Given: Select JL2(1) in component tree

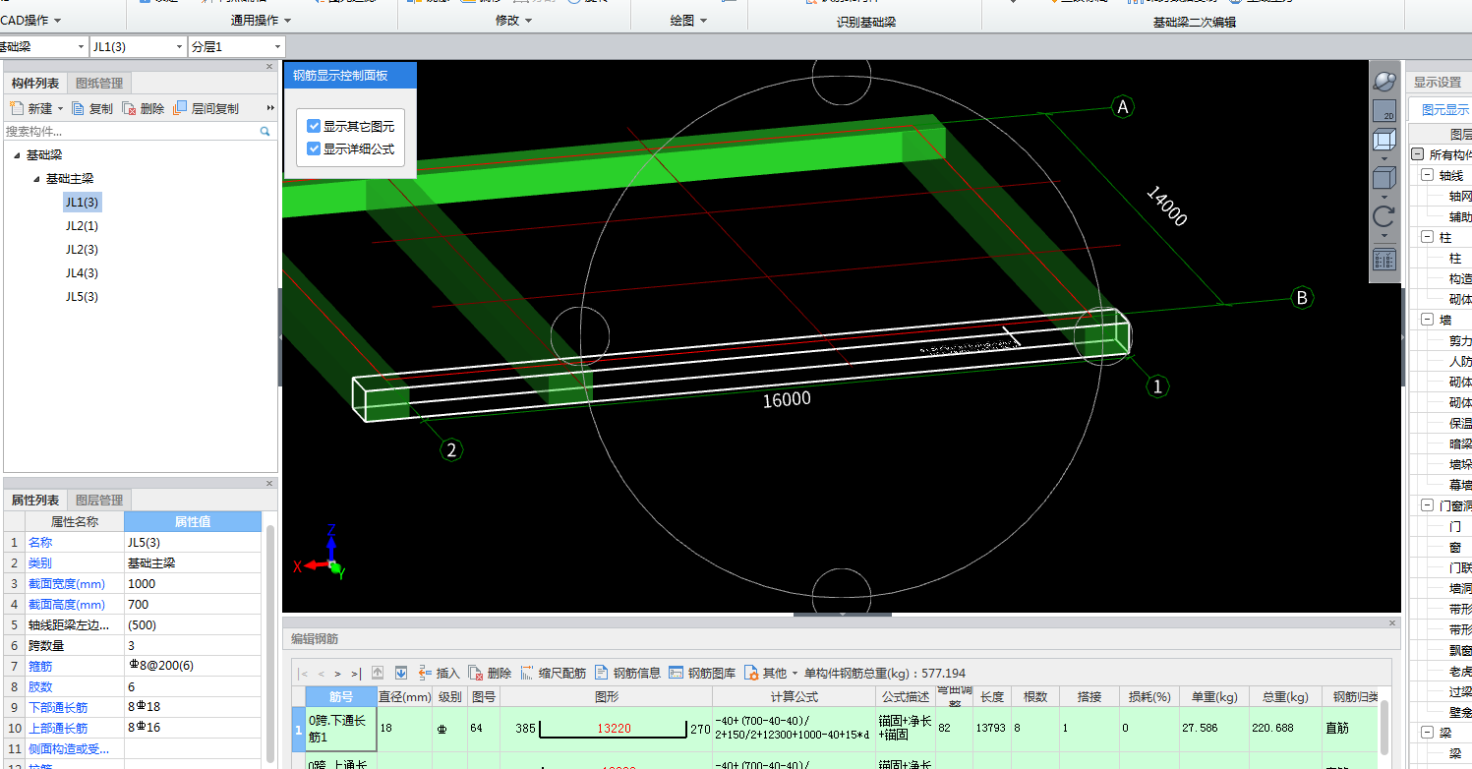Looking at the screenshot, I should (x=82, y=225).
